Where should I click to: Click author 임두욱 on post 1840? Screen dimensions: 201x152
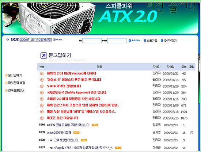click(x=156, y=125)
